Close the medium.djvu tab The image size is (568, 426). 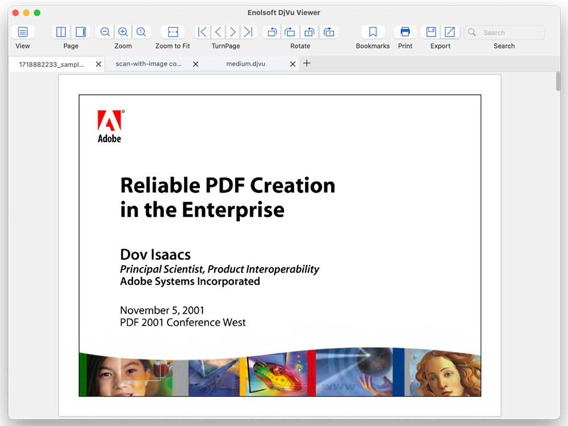(293, 64)
